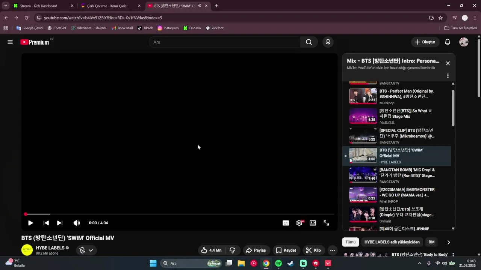This screenshot has width=481, height=270.
Task: Dislike the video
Action: pyautogui.click(x=232, y=250)
